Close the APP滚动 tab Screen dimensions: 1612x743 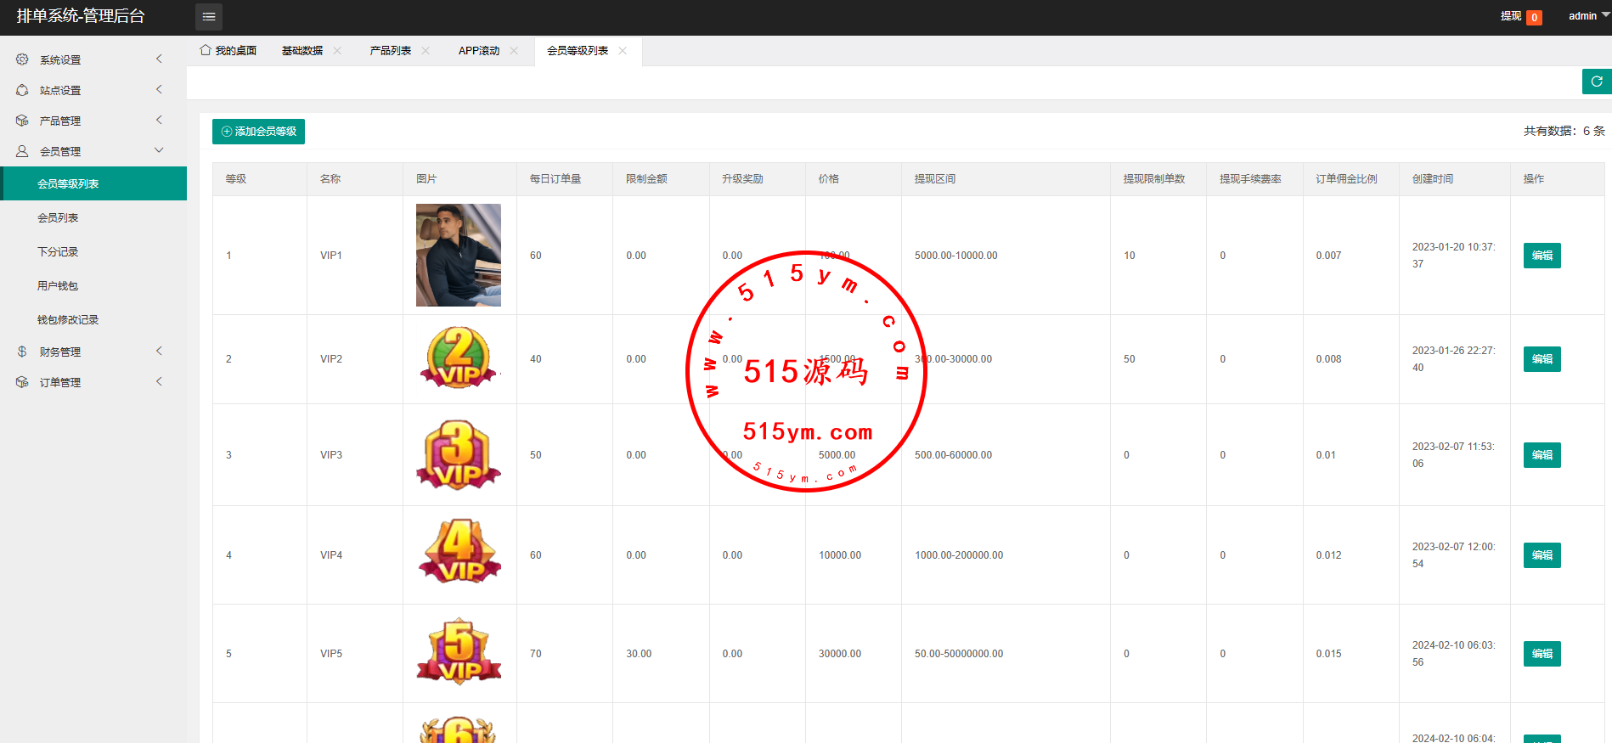pos(514,51)
